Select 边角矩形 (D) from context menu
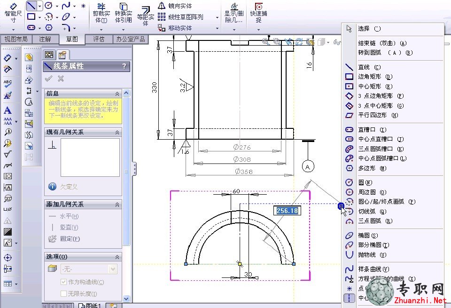Image resolution: width=451 pixels, height=308 pixels. [x=392, y=77]
